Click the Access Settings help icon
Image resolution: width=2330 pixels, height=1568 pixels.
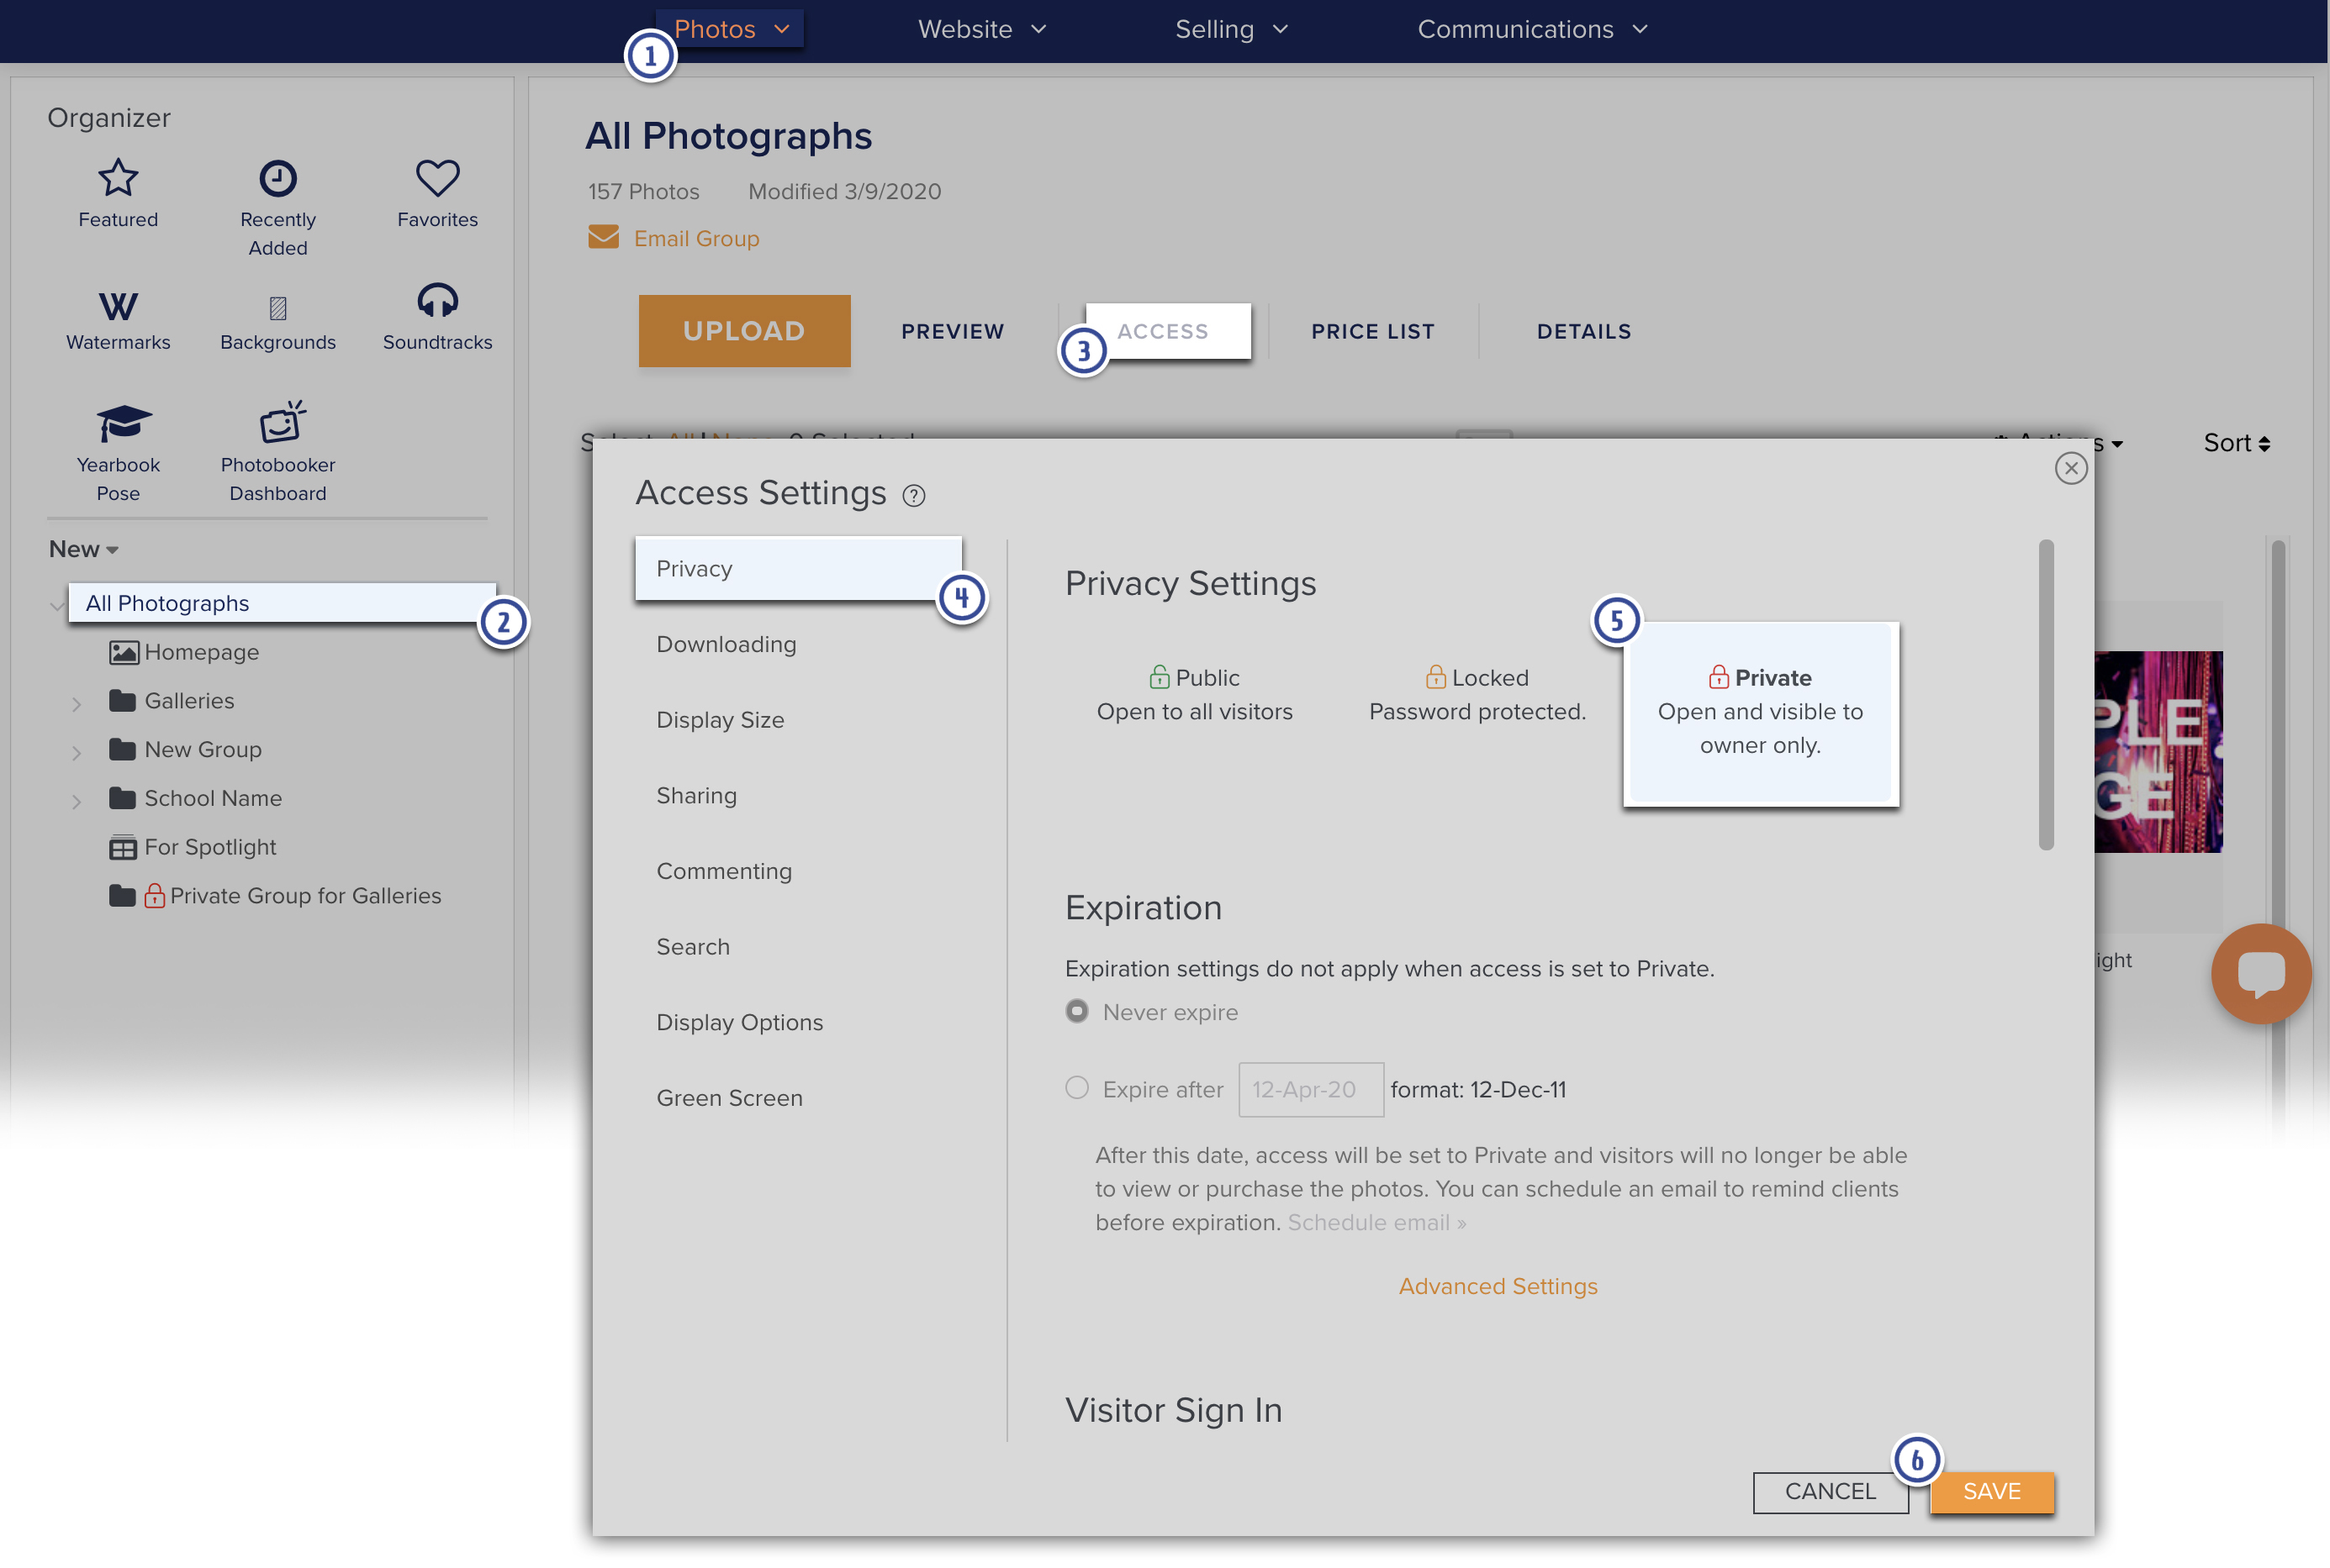click(913, 496)
